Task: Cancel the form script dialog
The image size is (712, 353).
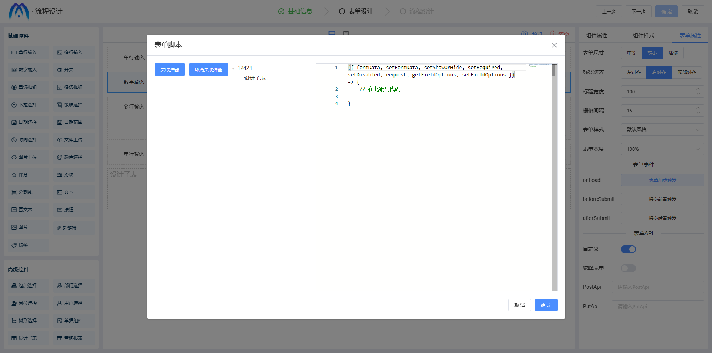Action: 520,305
